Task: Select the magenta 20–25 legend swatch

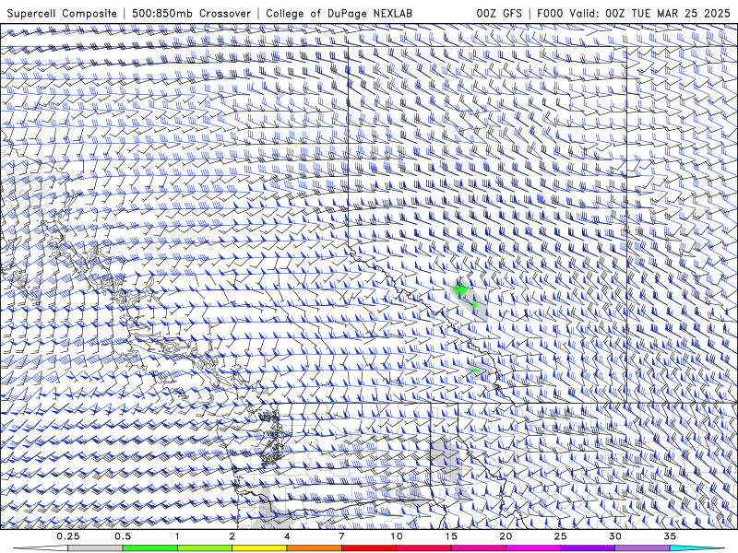Action: tap(533, 548)
